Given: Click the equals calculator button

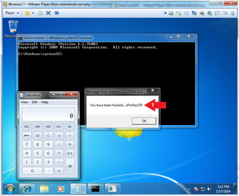Looking at the screenshot, I should point(70,166).
